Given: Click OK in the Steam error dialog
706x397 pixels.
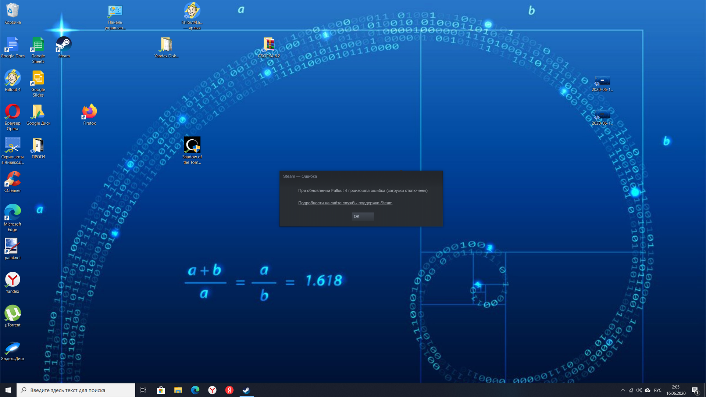Looking at the screenshot, I should click(x=362, y=217).
